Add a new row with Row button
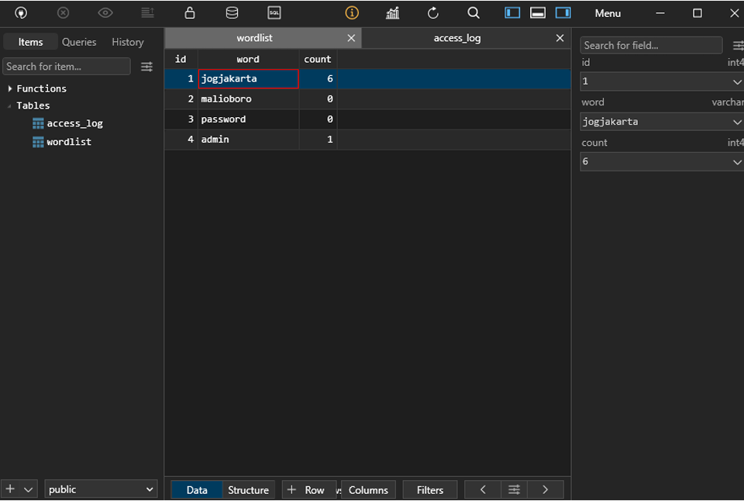Image resolution: width=744 pixels, height=501 pixels. point(307,490)
